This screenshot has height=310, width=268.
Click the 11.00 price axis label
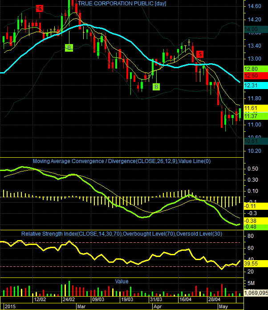[254, 125]
